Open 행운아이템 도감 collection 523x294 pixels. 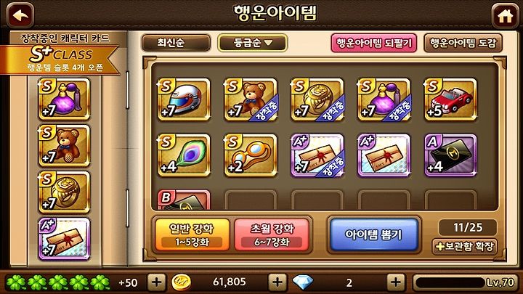[x=463, y=43]
